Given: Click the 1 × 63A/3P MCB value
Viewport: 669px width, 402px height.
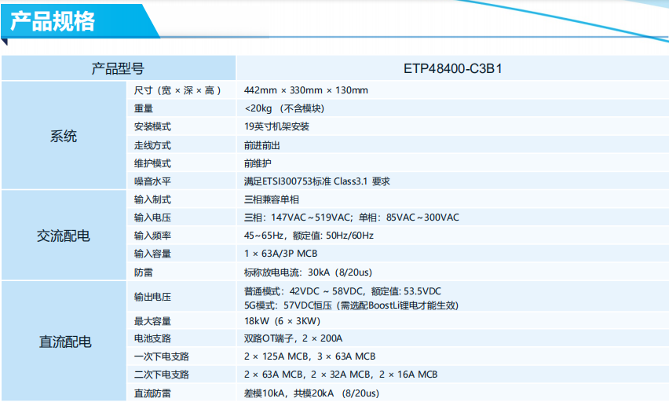Looking at the screenshot, I should (281, 254).
